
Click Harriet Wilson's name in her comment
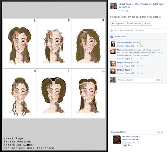pos(124,42)
